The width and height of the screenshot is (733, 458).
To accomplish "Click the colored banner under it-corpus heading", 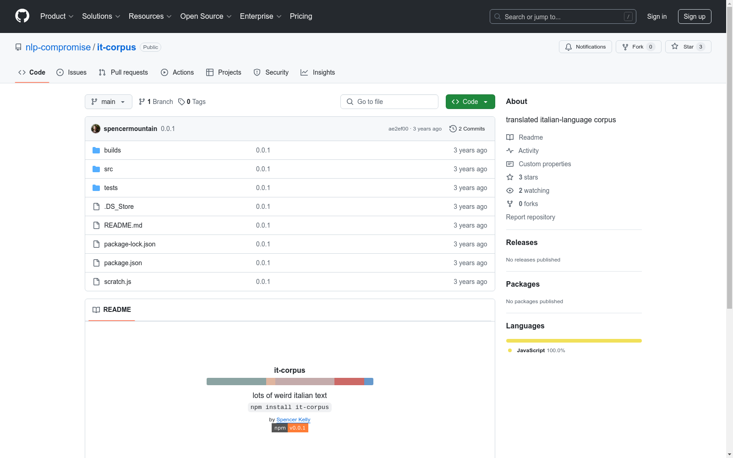I will click(x=290, y=382).
